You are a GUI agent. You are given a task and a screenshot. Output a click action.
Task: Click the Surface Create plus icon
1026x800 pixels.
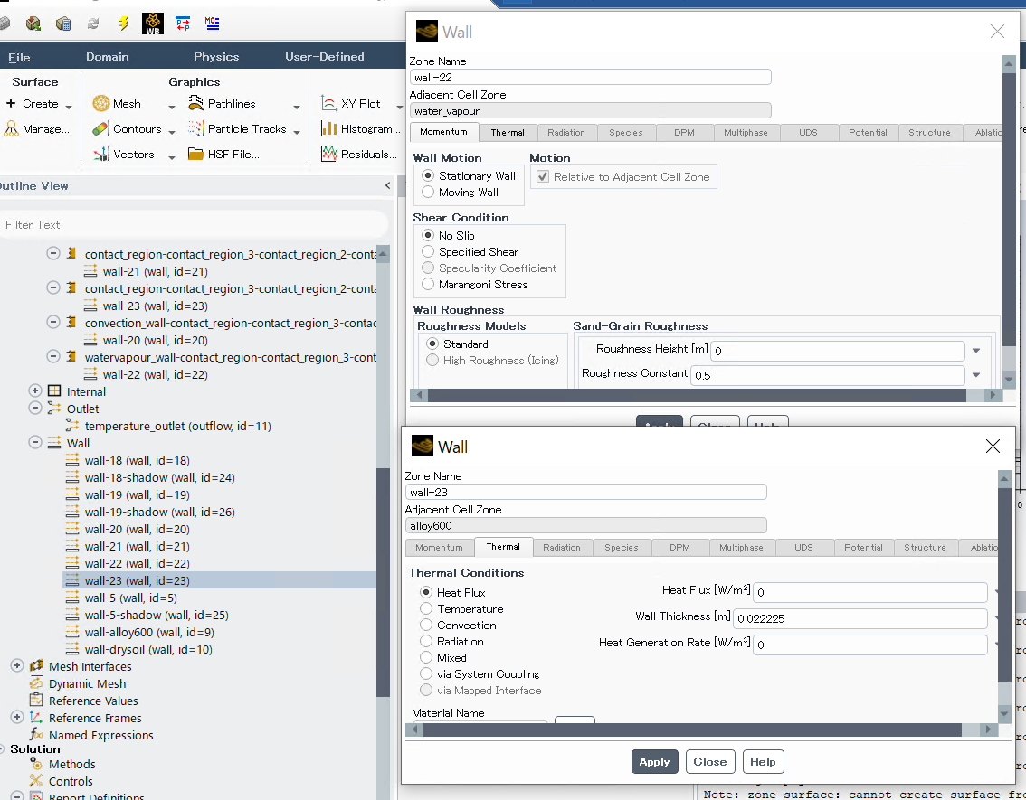[11, 103]
